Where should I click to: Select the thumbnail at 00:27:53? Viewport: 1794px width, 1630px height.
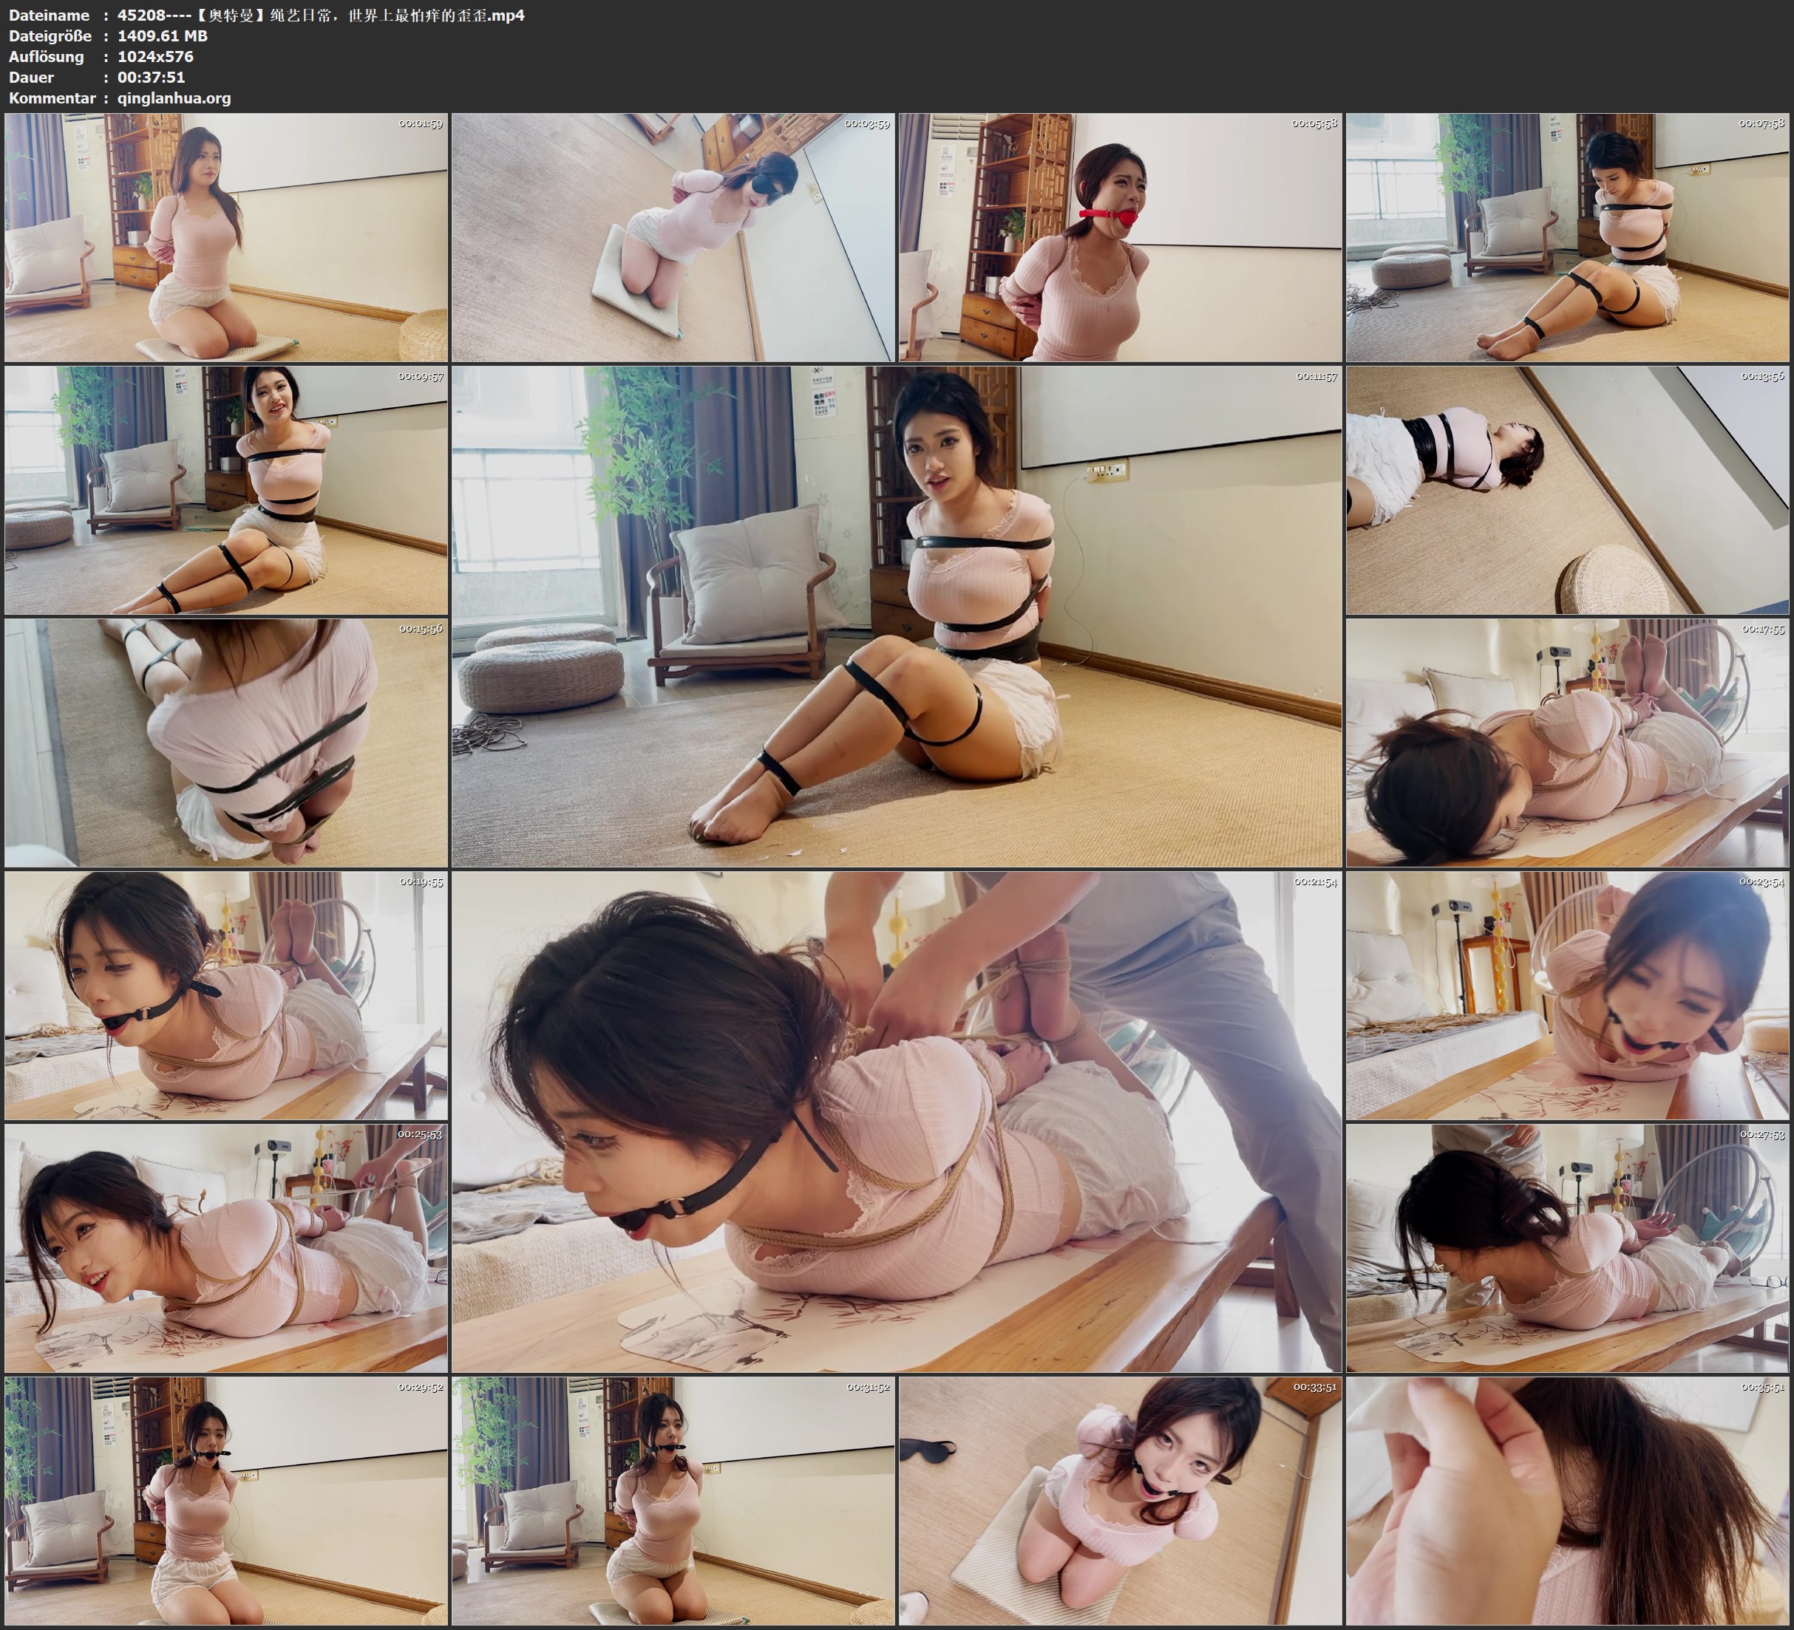[1566, 1248]
